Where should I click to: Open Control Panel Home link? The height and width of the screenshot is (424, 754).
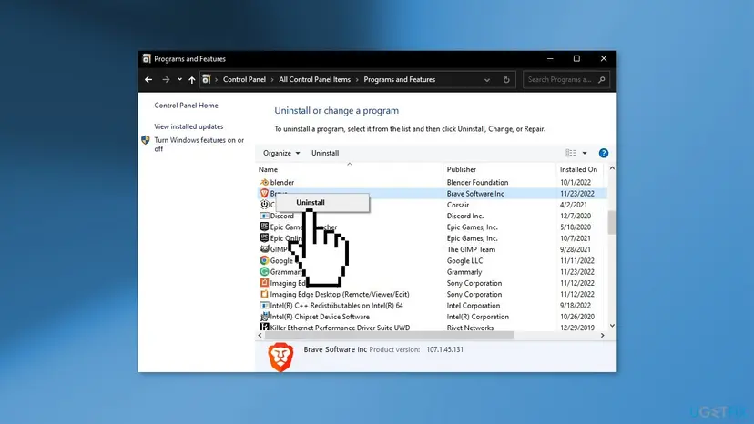(186, 106)
